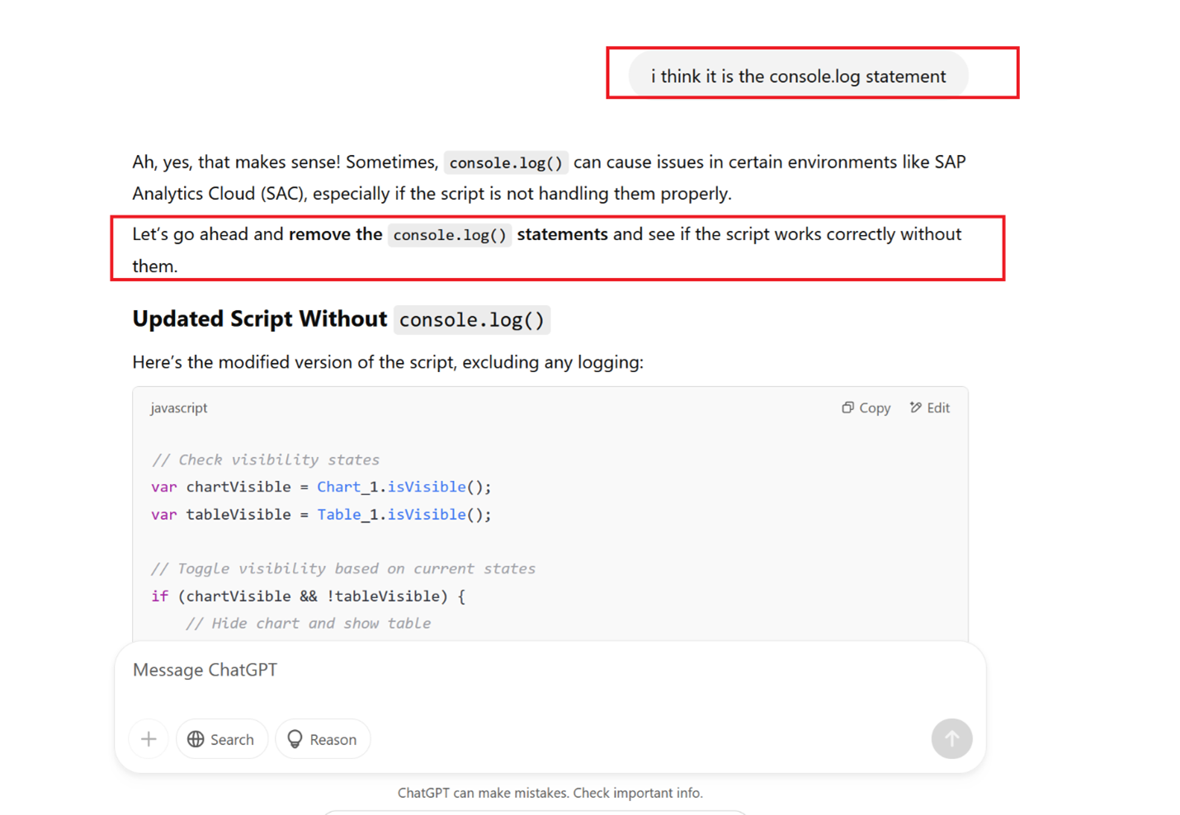Click the stacked-squares copy glyph next to Copy
1180x815 pixels.
(847, 407)
